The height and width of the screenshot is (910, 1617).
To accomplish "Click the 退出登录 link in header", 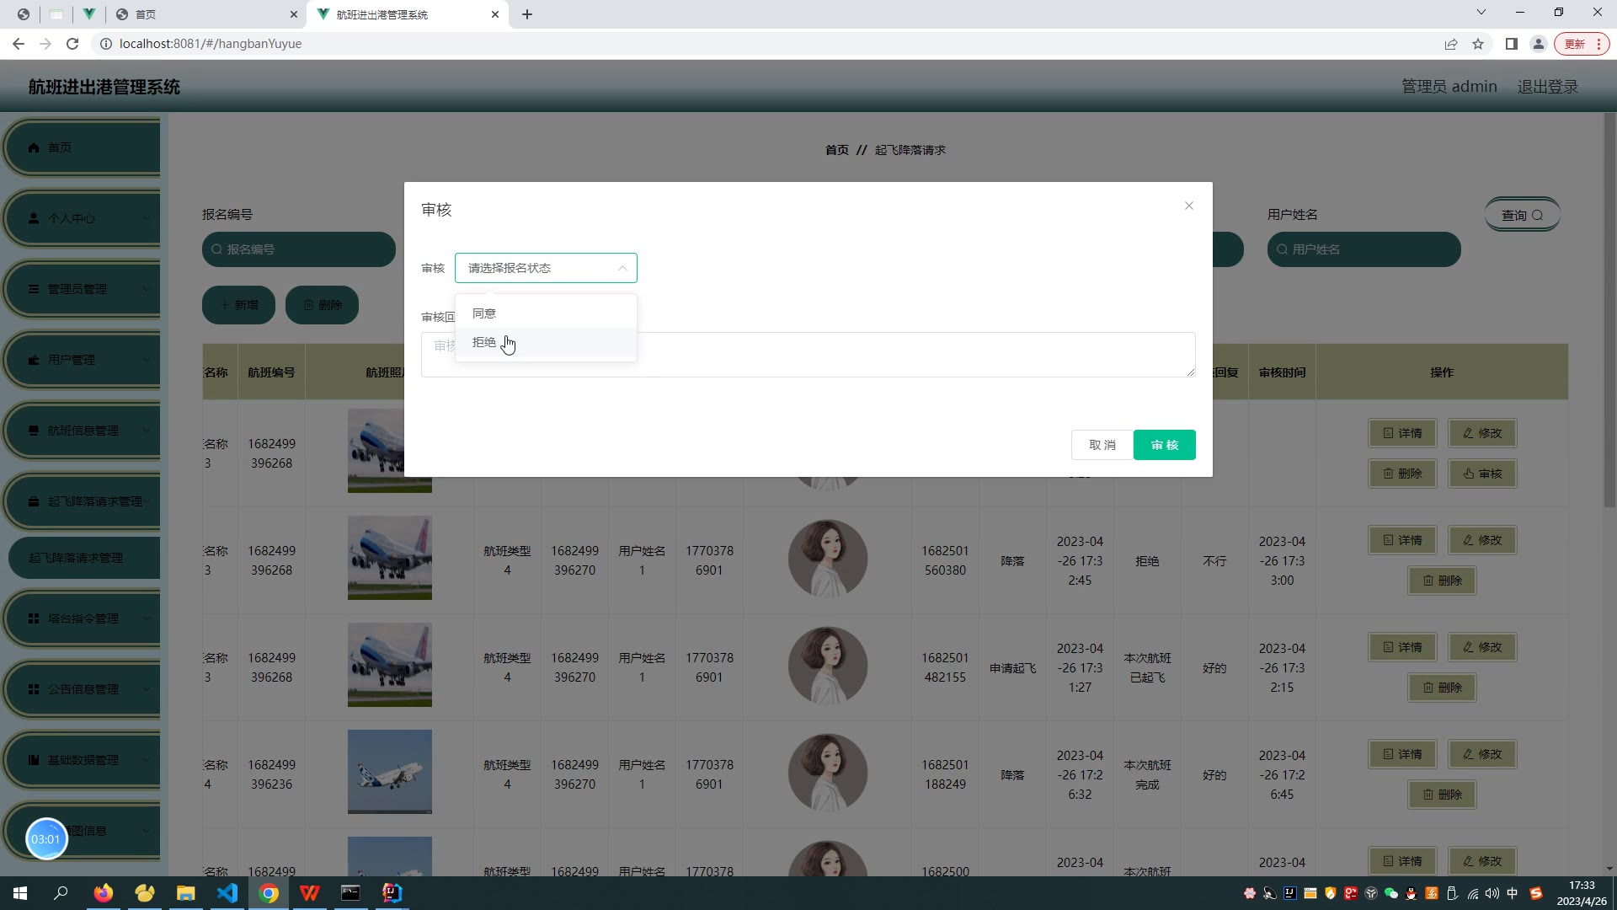I will click(1547, 87).
